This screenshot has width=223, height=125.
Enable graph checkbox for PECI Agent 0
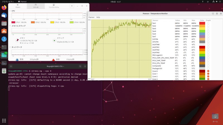point(208,55)
